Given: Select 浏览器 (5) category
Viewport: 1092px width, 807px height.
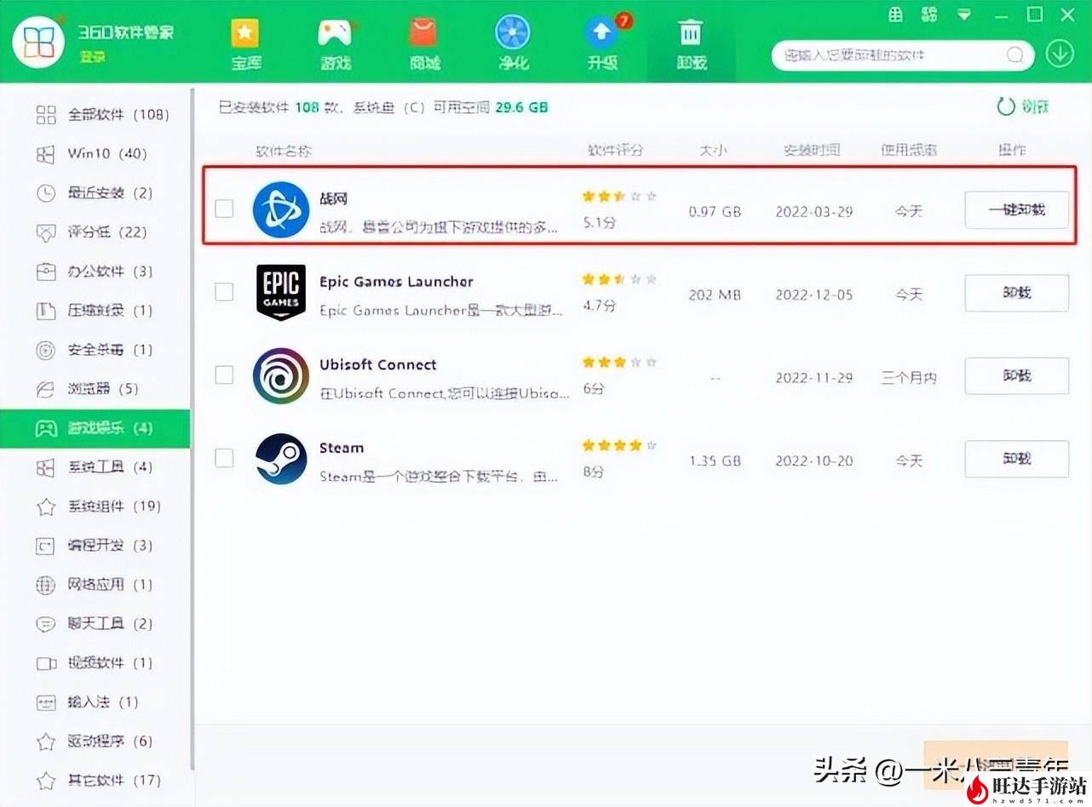Looking at the screenshot, I should click(x=95, y=389).
